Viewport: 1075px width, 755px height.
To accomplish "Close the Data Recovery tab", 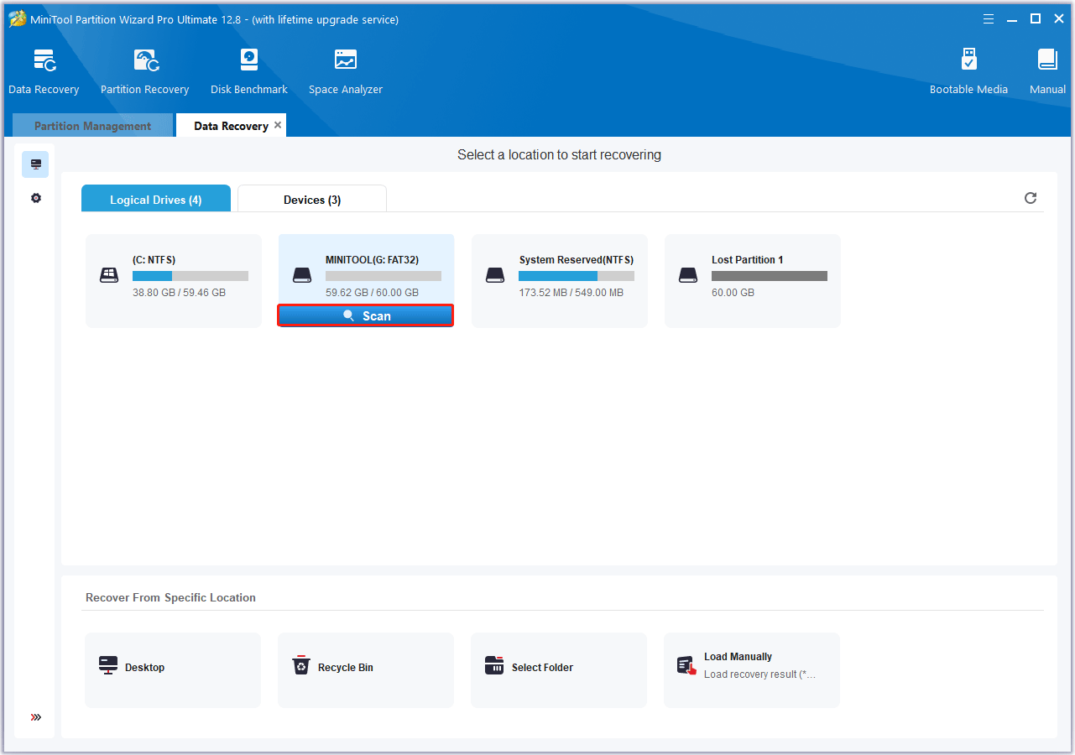I will point(278,125).
